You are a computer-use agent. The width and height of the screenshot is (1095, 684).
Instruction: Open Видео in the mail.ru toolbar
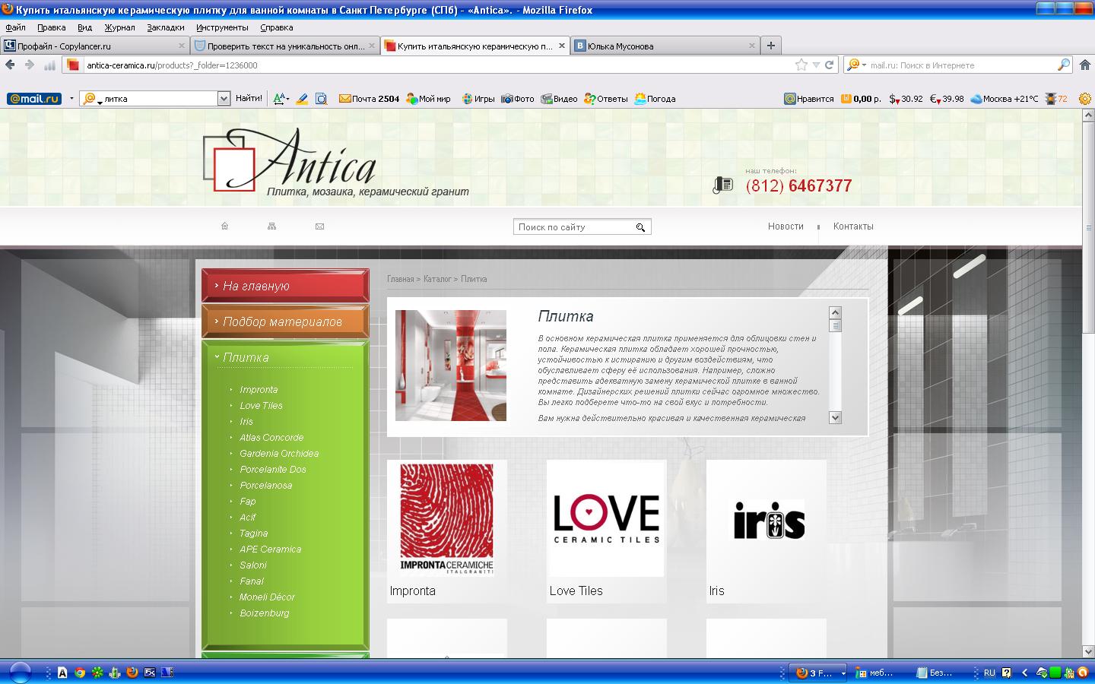coord(559,99)
